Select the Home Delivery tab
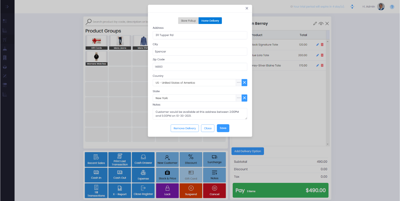This screenshot has width=400, height=201. [210, 20]
